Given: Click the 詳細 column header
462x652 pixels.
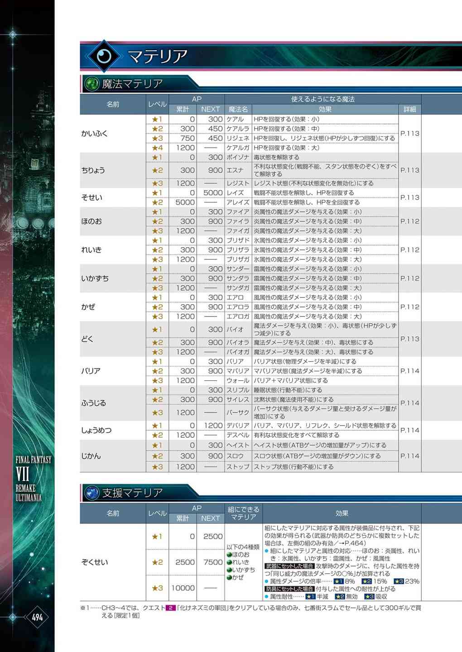Looking at the screenshot, I should (x=409, y=109).
